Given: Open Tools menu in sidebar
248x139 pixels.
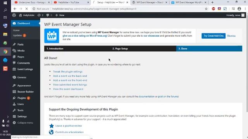Looking at the screenshot, I should pyautogui.click(x=20, y=110).
